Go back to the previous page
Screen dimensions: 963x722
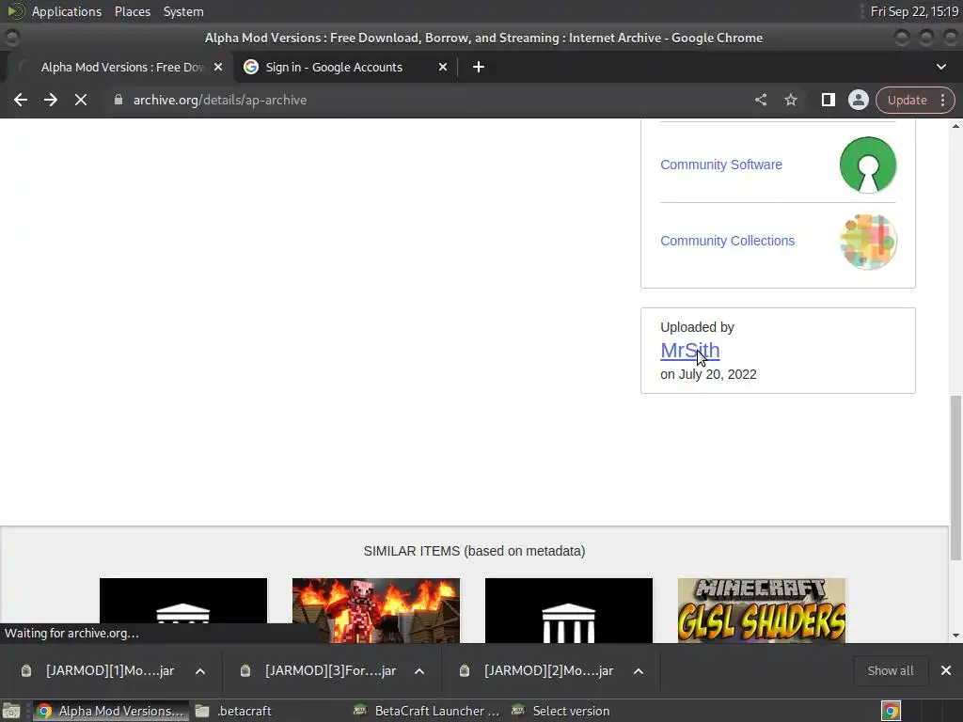(x=21, y=100)
